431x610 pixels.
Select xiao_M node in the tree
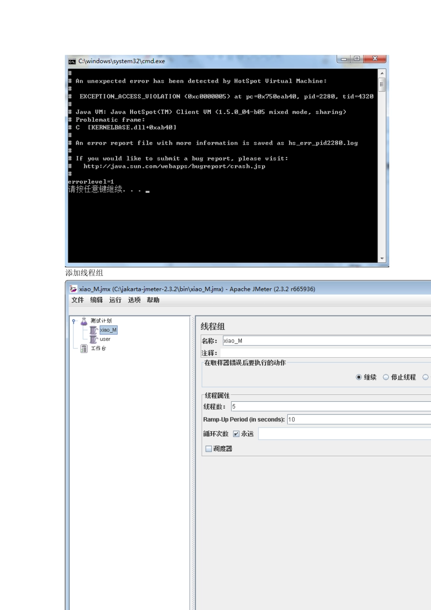(x=108, y=330)
